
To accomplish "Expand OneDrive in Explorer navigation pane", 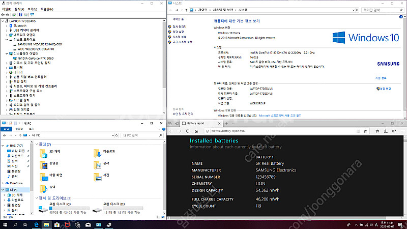I will [x=3, y=183].
